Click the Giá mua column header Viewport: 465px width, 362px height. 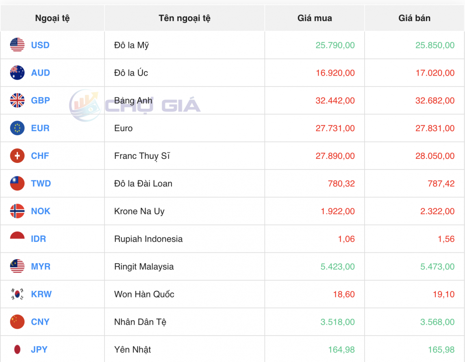(x=315, y=18)
